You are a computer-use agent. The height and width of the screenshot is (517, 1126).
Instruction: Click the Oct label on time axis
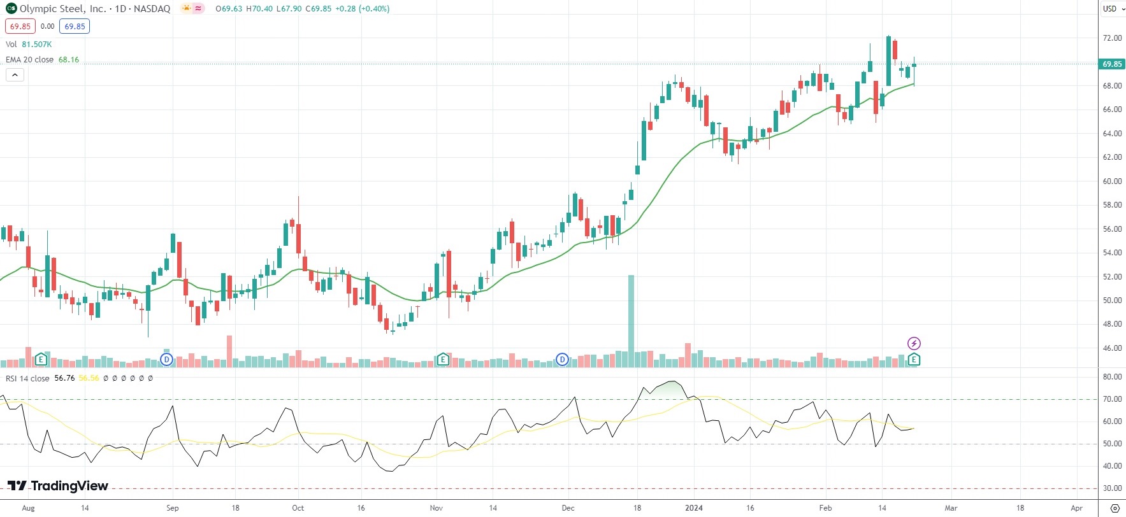pos(298,508)
